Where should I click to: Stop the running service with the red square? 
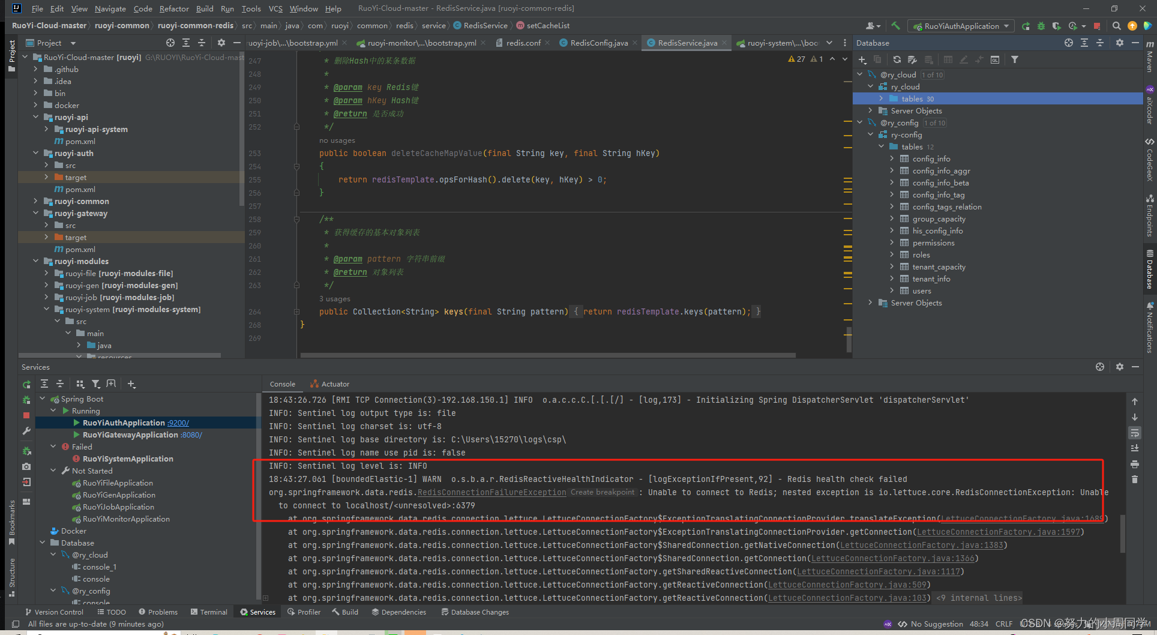26,415
